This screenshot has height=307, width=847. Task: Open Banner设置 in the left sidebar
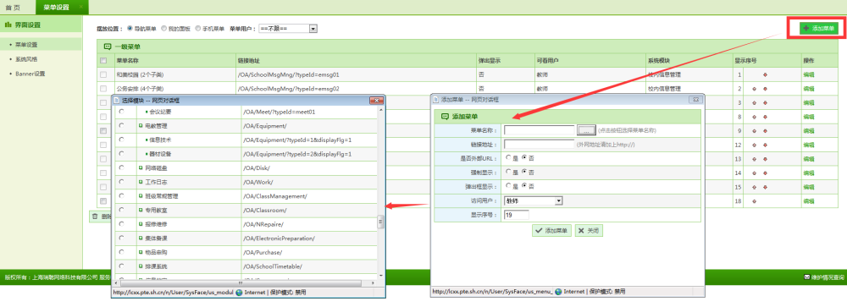pos(30,74)
